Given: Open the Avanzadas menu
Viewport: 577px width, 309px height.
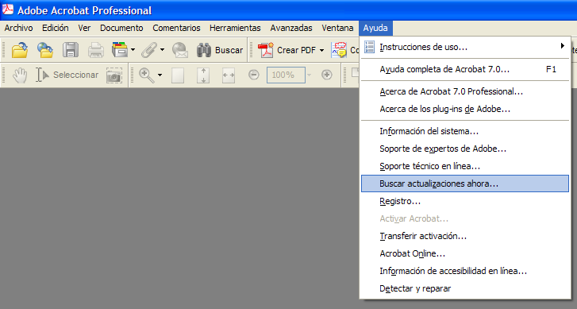Looking at the screenshot, I should pos(291,28).
